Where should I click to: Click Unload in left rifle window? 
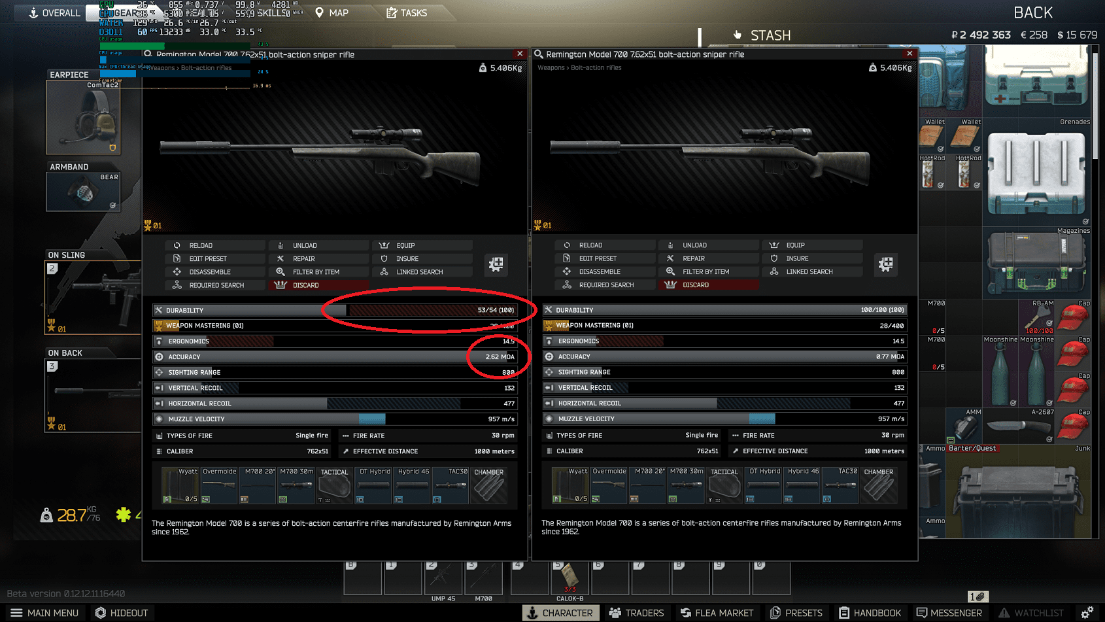[319, 245]
